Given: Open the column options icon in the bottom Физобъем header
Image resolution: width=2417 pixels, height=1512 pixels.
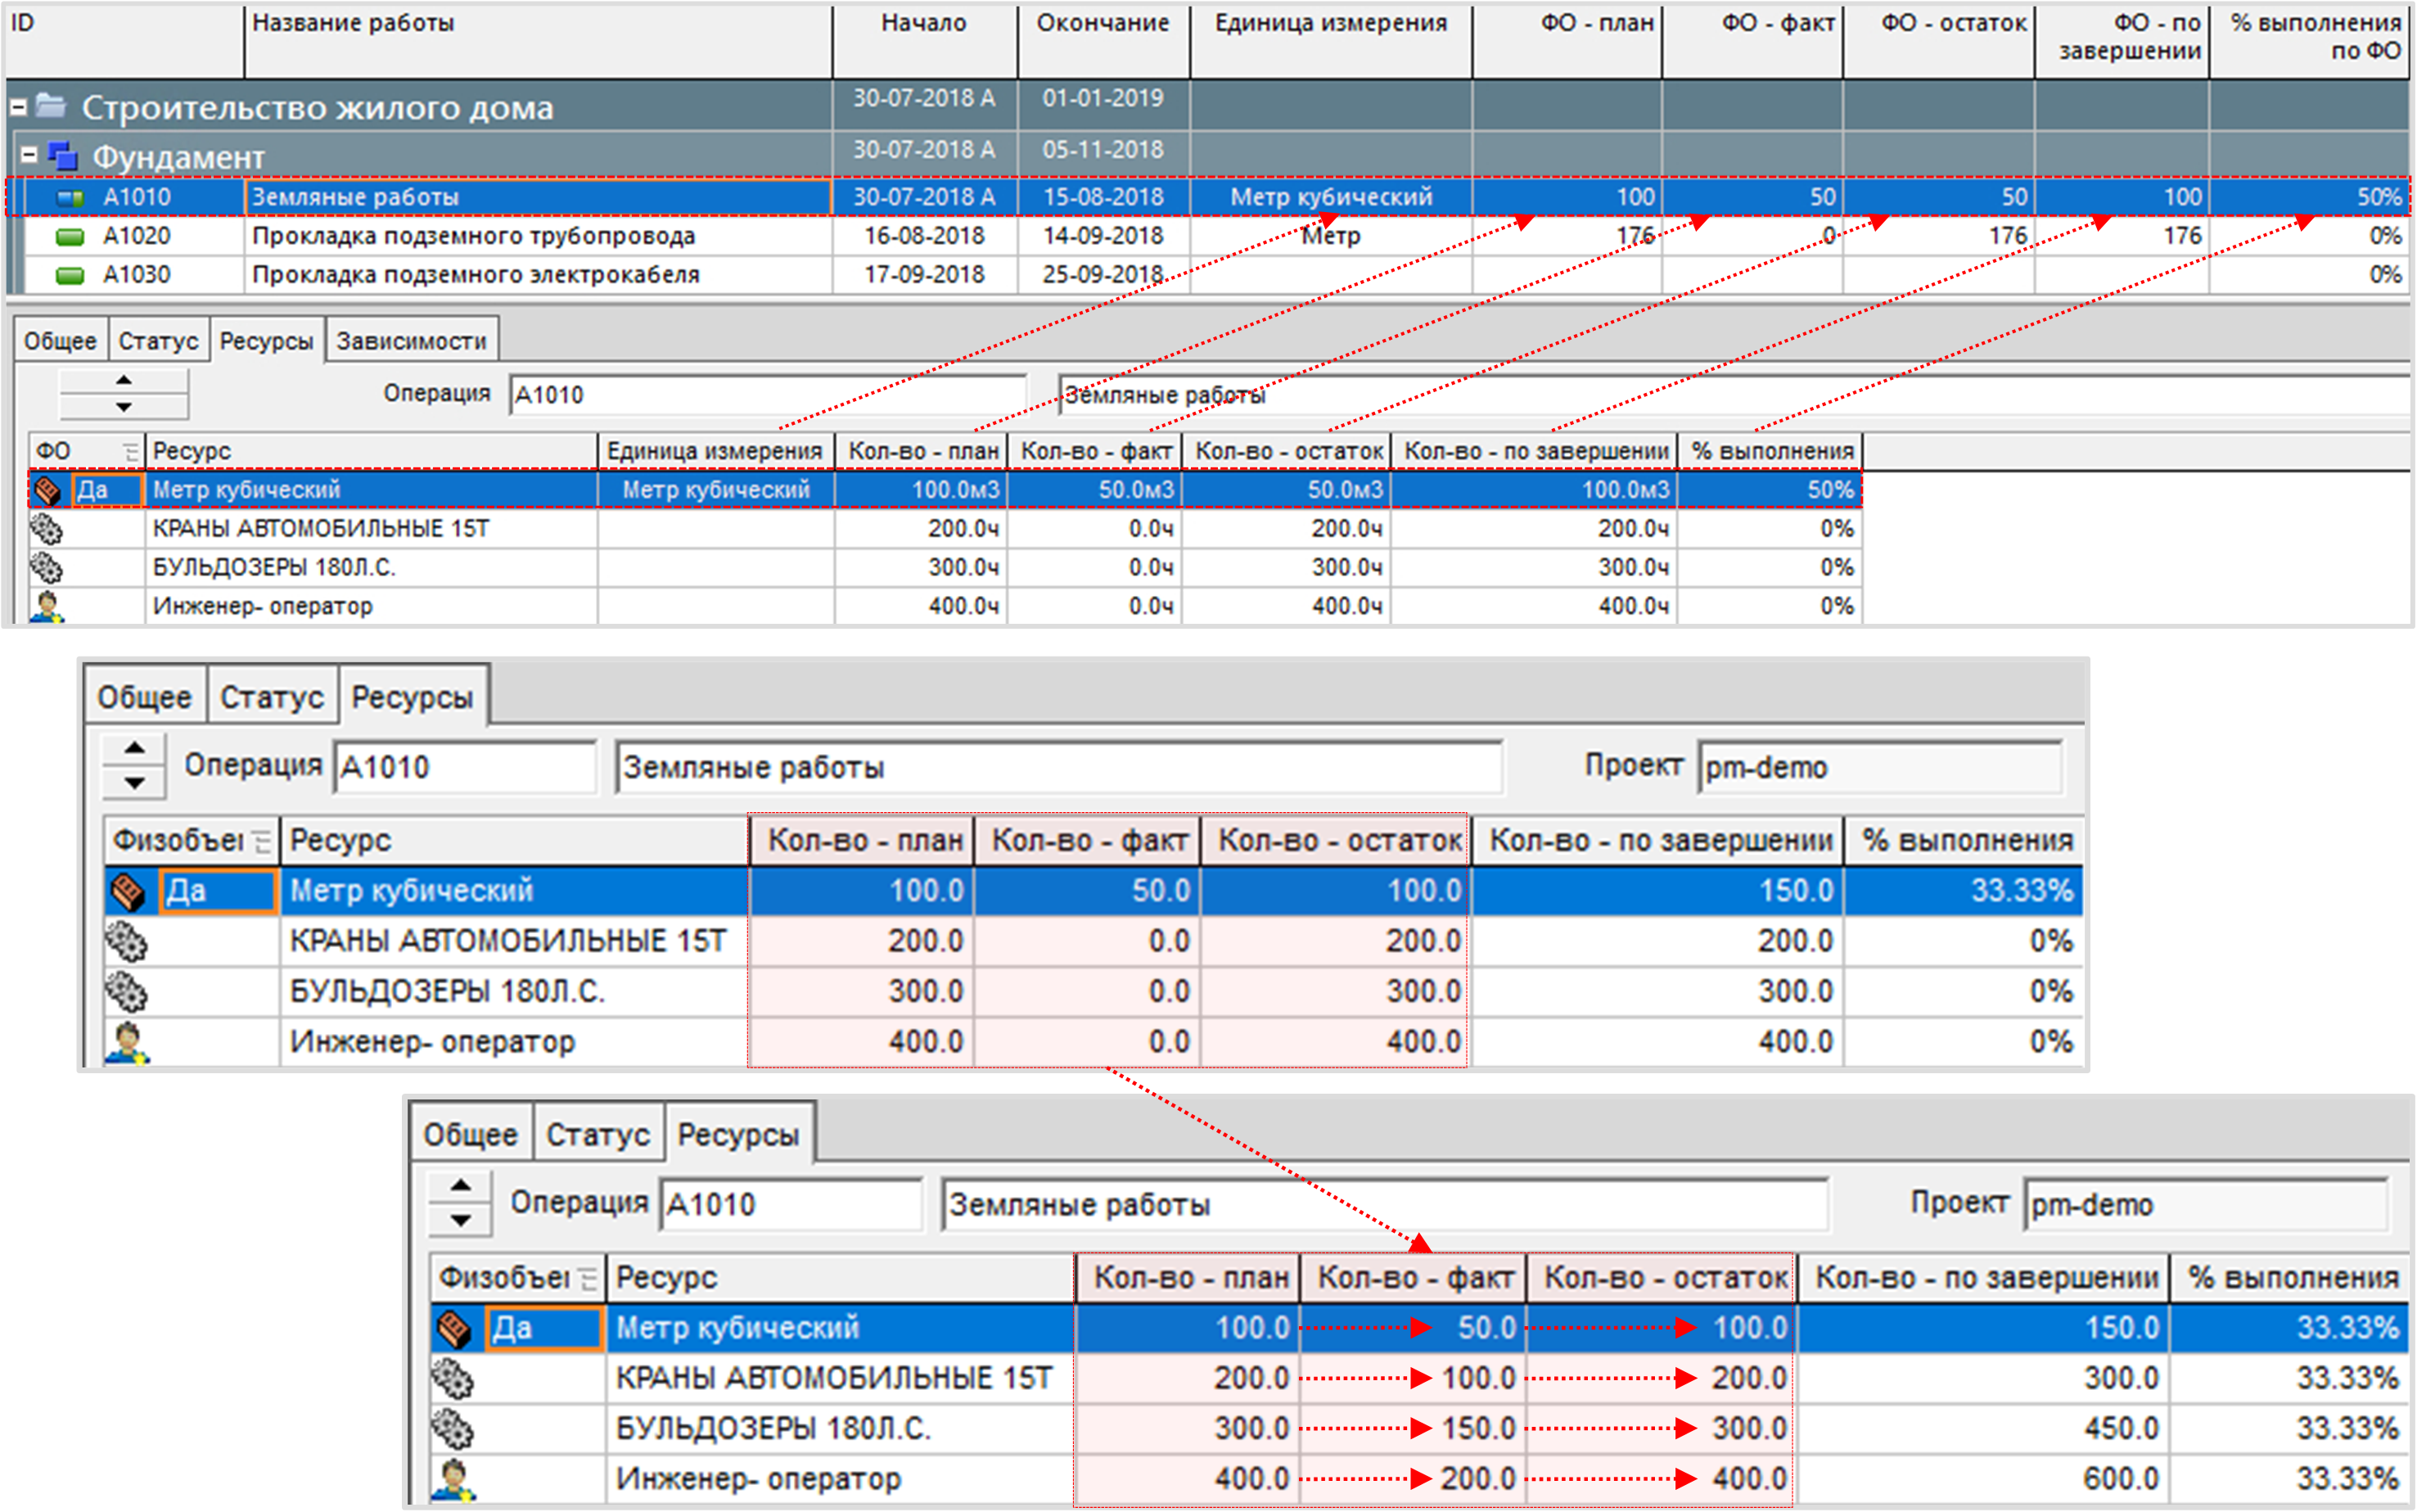Looking at the screenshot, I should (x=588, y=1278).
